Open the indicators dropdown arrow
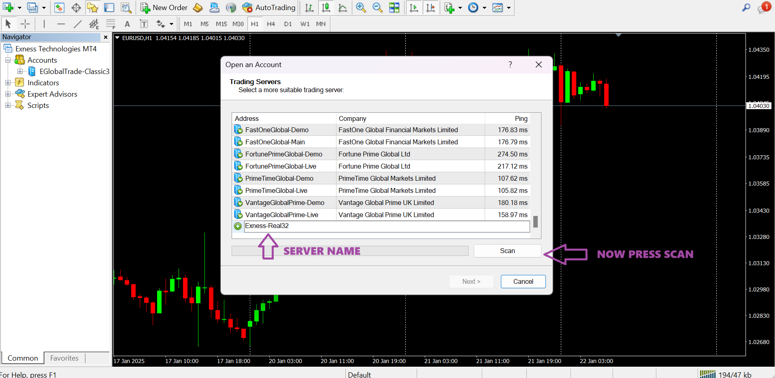Viewport: 775px width, 378px height. tap(460, 8)
